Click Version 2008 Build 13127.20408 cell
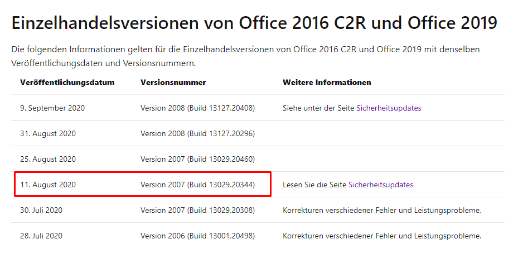 click(x=197, y=108)
